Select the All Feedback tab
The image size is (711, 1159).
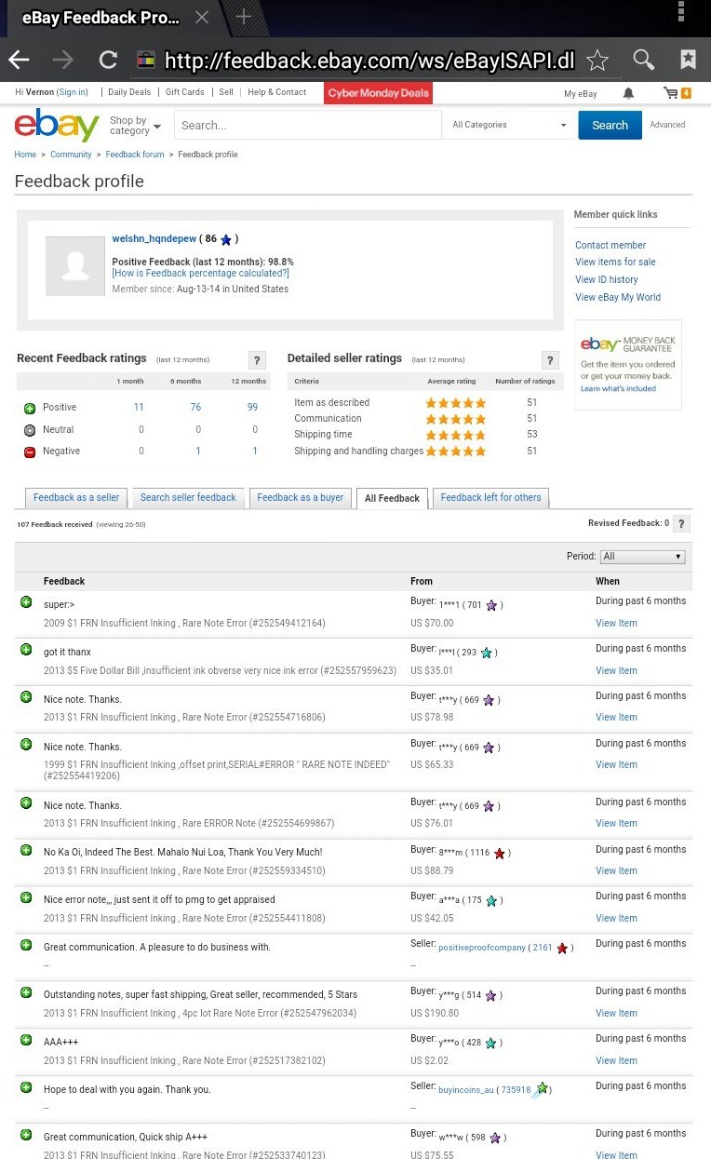[x=392, y=499]
